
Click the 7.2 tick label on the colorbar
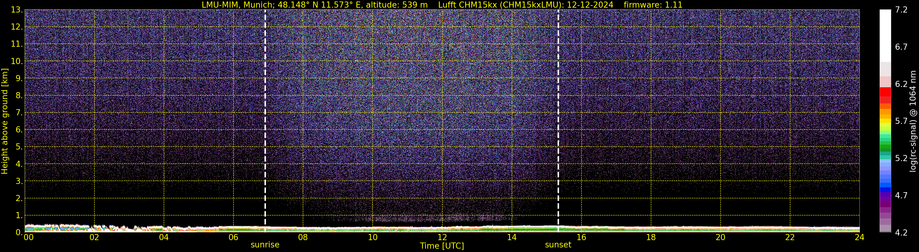[x=901, y=10]
